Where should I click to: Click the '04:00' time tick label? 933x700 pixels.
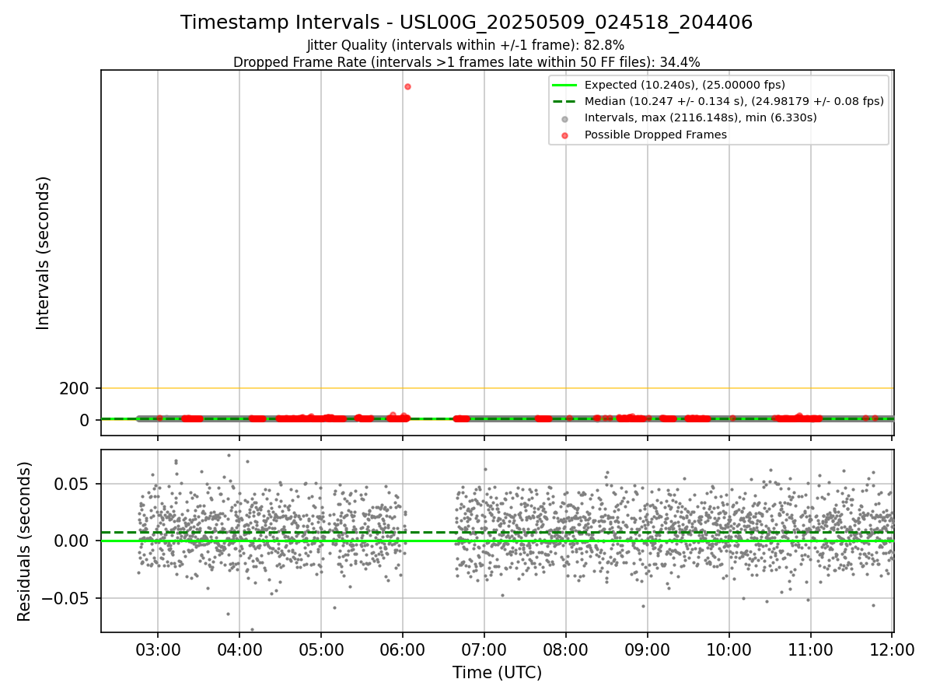(239, 649)
